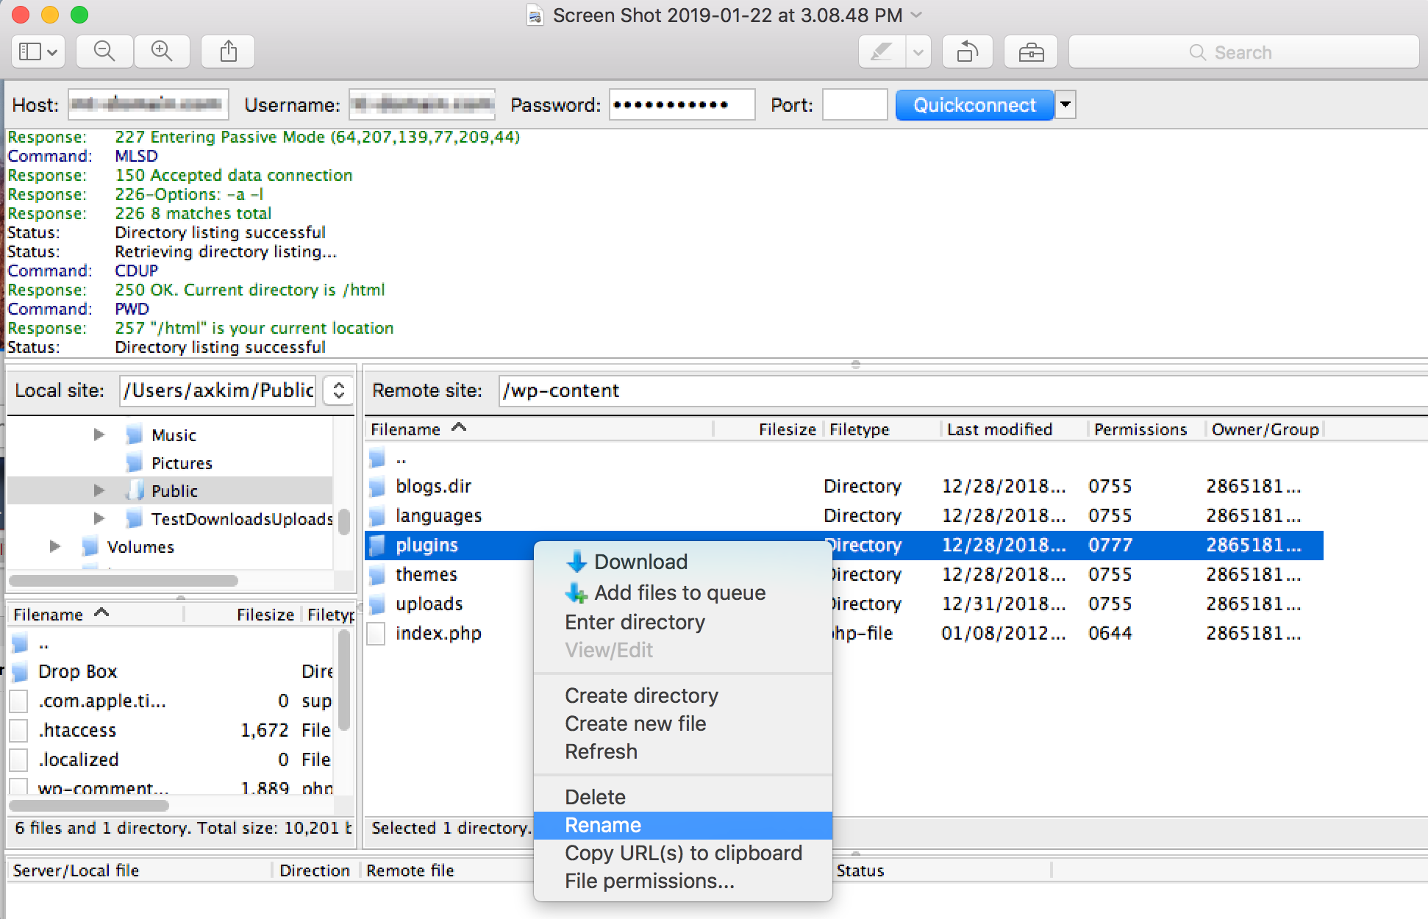Click the themes folder icon

pyautogui.click(x=377, y=574)
